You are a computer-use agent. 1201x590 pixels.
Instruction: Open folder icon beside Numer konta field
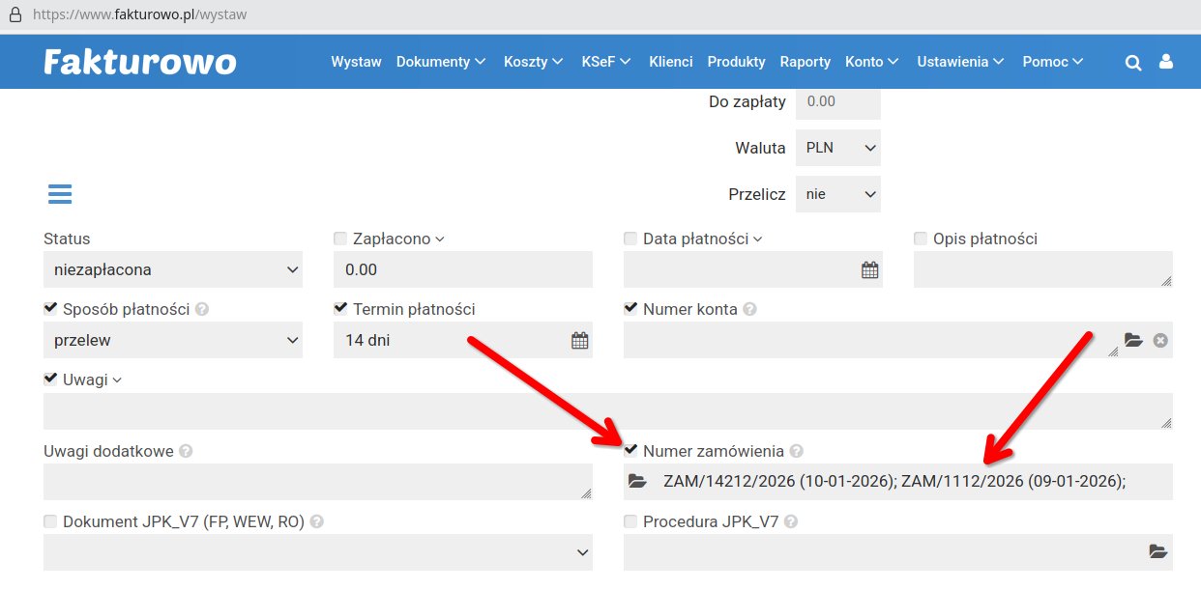1133,340
